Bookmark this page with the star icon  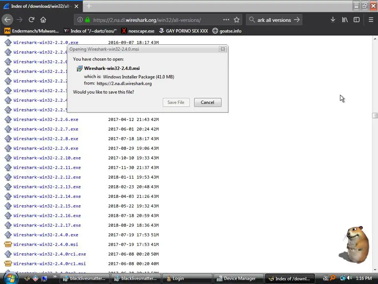click(x=237, y=20)
